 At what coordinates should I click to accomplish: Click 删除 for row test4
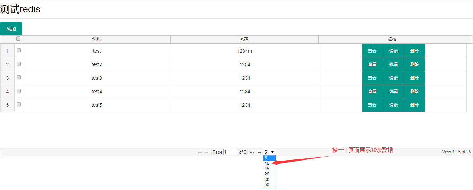414,92
